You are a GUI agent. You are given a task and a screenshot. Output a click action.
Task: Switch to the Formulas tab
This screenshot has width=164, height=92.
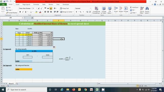[x=36, y=5]
